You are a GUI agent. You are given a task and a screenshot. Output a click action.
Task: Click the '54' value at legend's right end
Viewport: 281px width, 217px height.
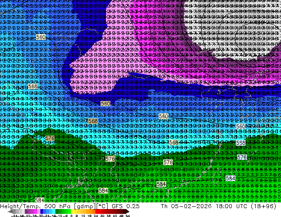[128, 216]
